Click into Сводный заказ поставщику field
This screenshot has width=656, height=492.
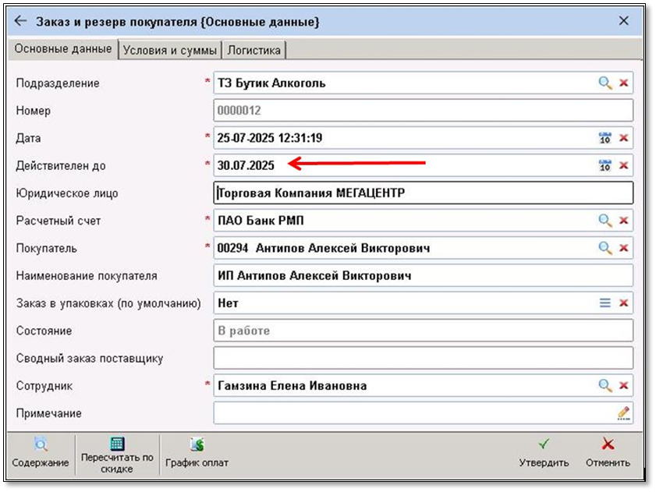point(422,359)
